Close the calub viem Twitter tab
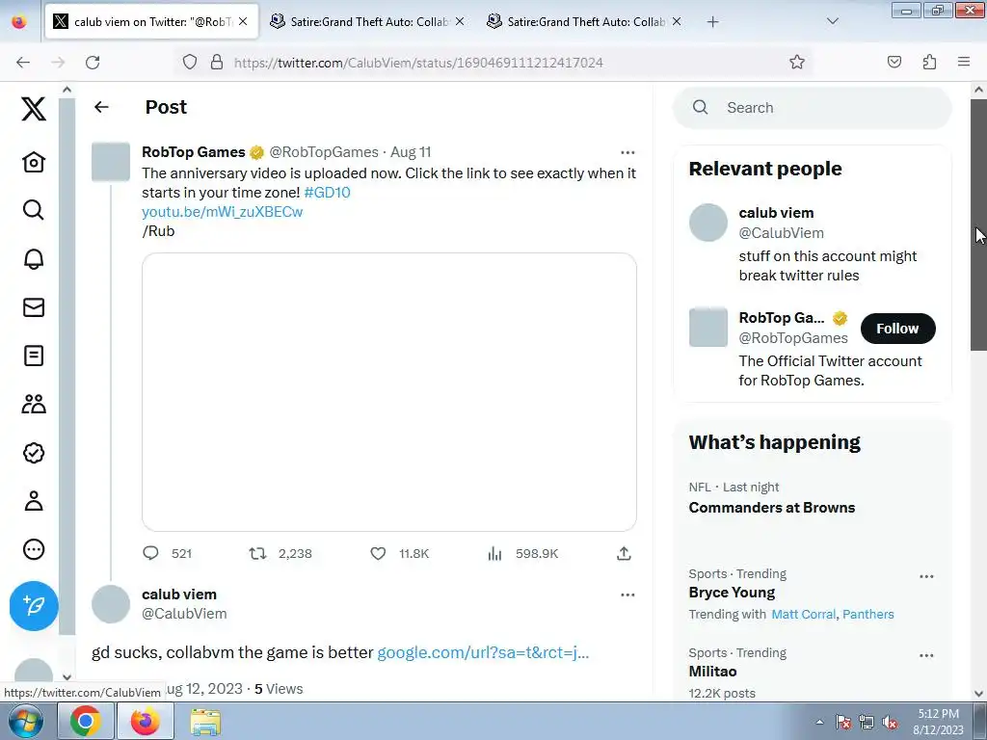The image size is (987, 740). (x=243, y=21)
